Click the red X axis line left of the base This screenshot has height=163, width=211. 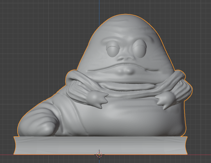click(6, 155)
